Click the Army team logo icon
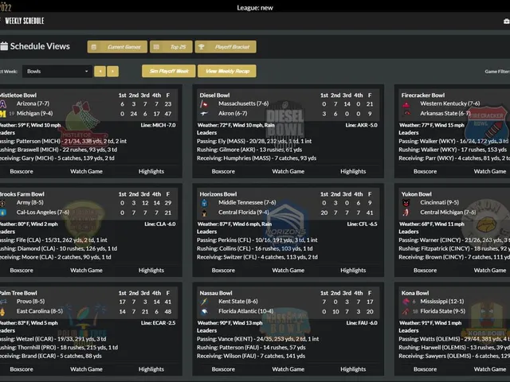Screen dimensions: 510x382 pos(2,203)
